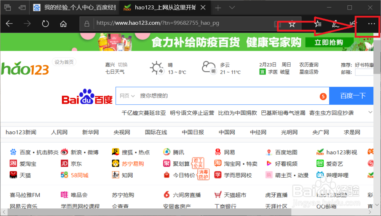Image resolution: width=381 pixels, height=216 pixels.
Task: Open hao123新闻 in the news bar
Action: 21,132
